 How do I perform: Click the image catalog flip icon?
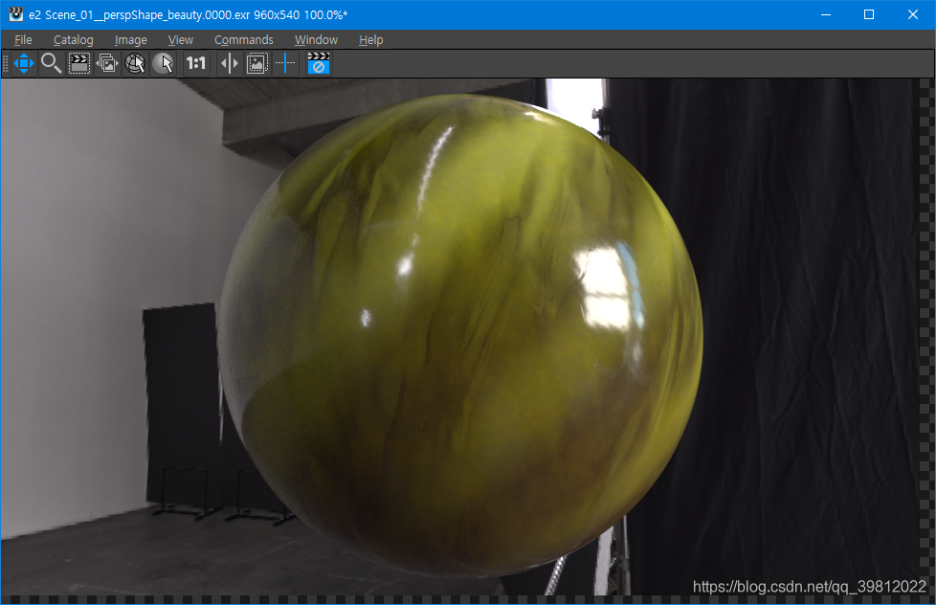click(107, 63)
